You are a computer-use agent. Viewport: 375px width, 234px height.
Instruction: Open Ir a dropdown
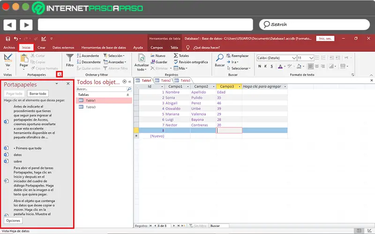coord(232,62)
